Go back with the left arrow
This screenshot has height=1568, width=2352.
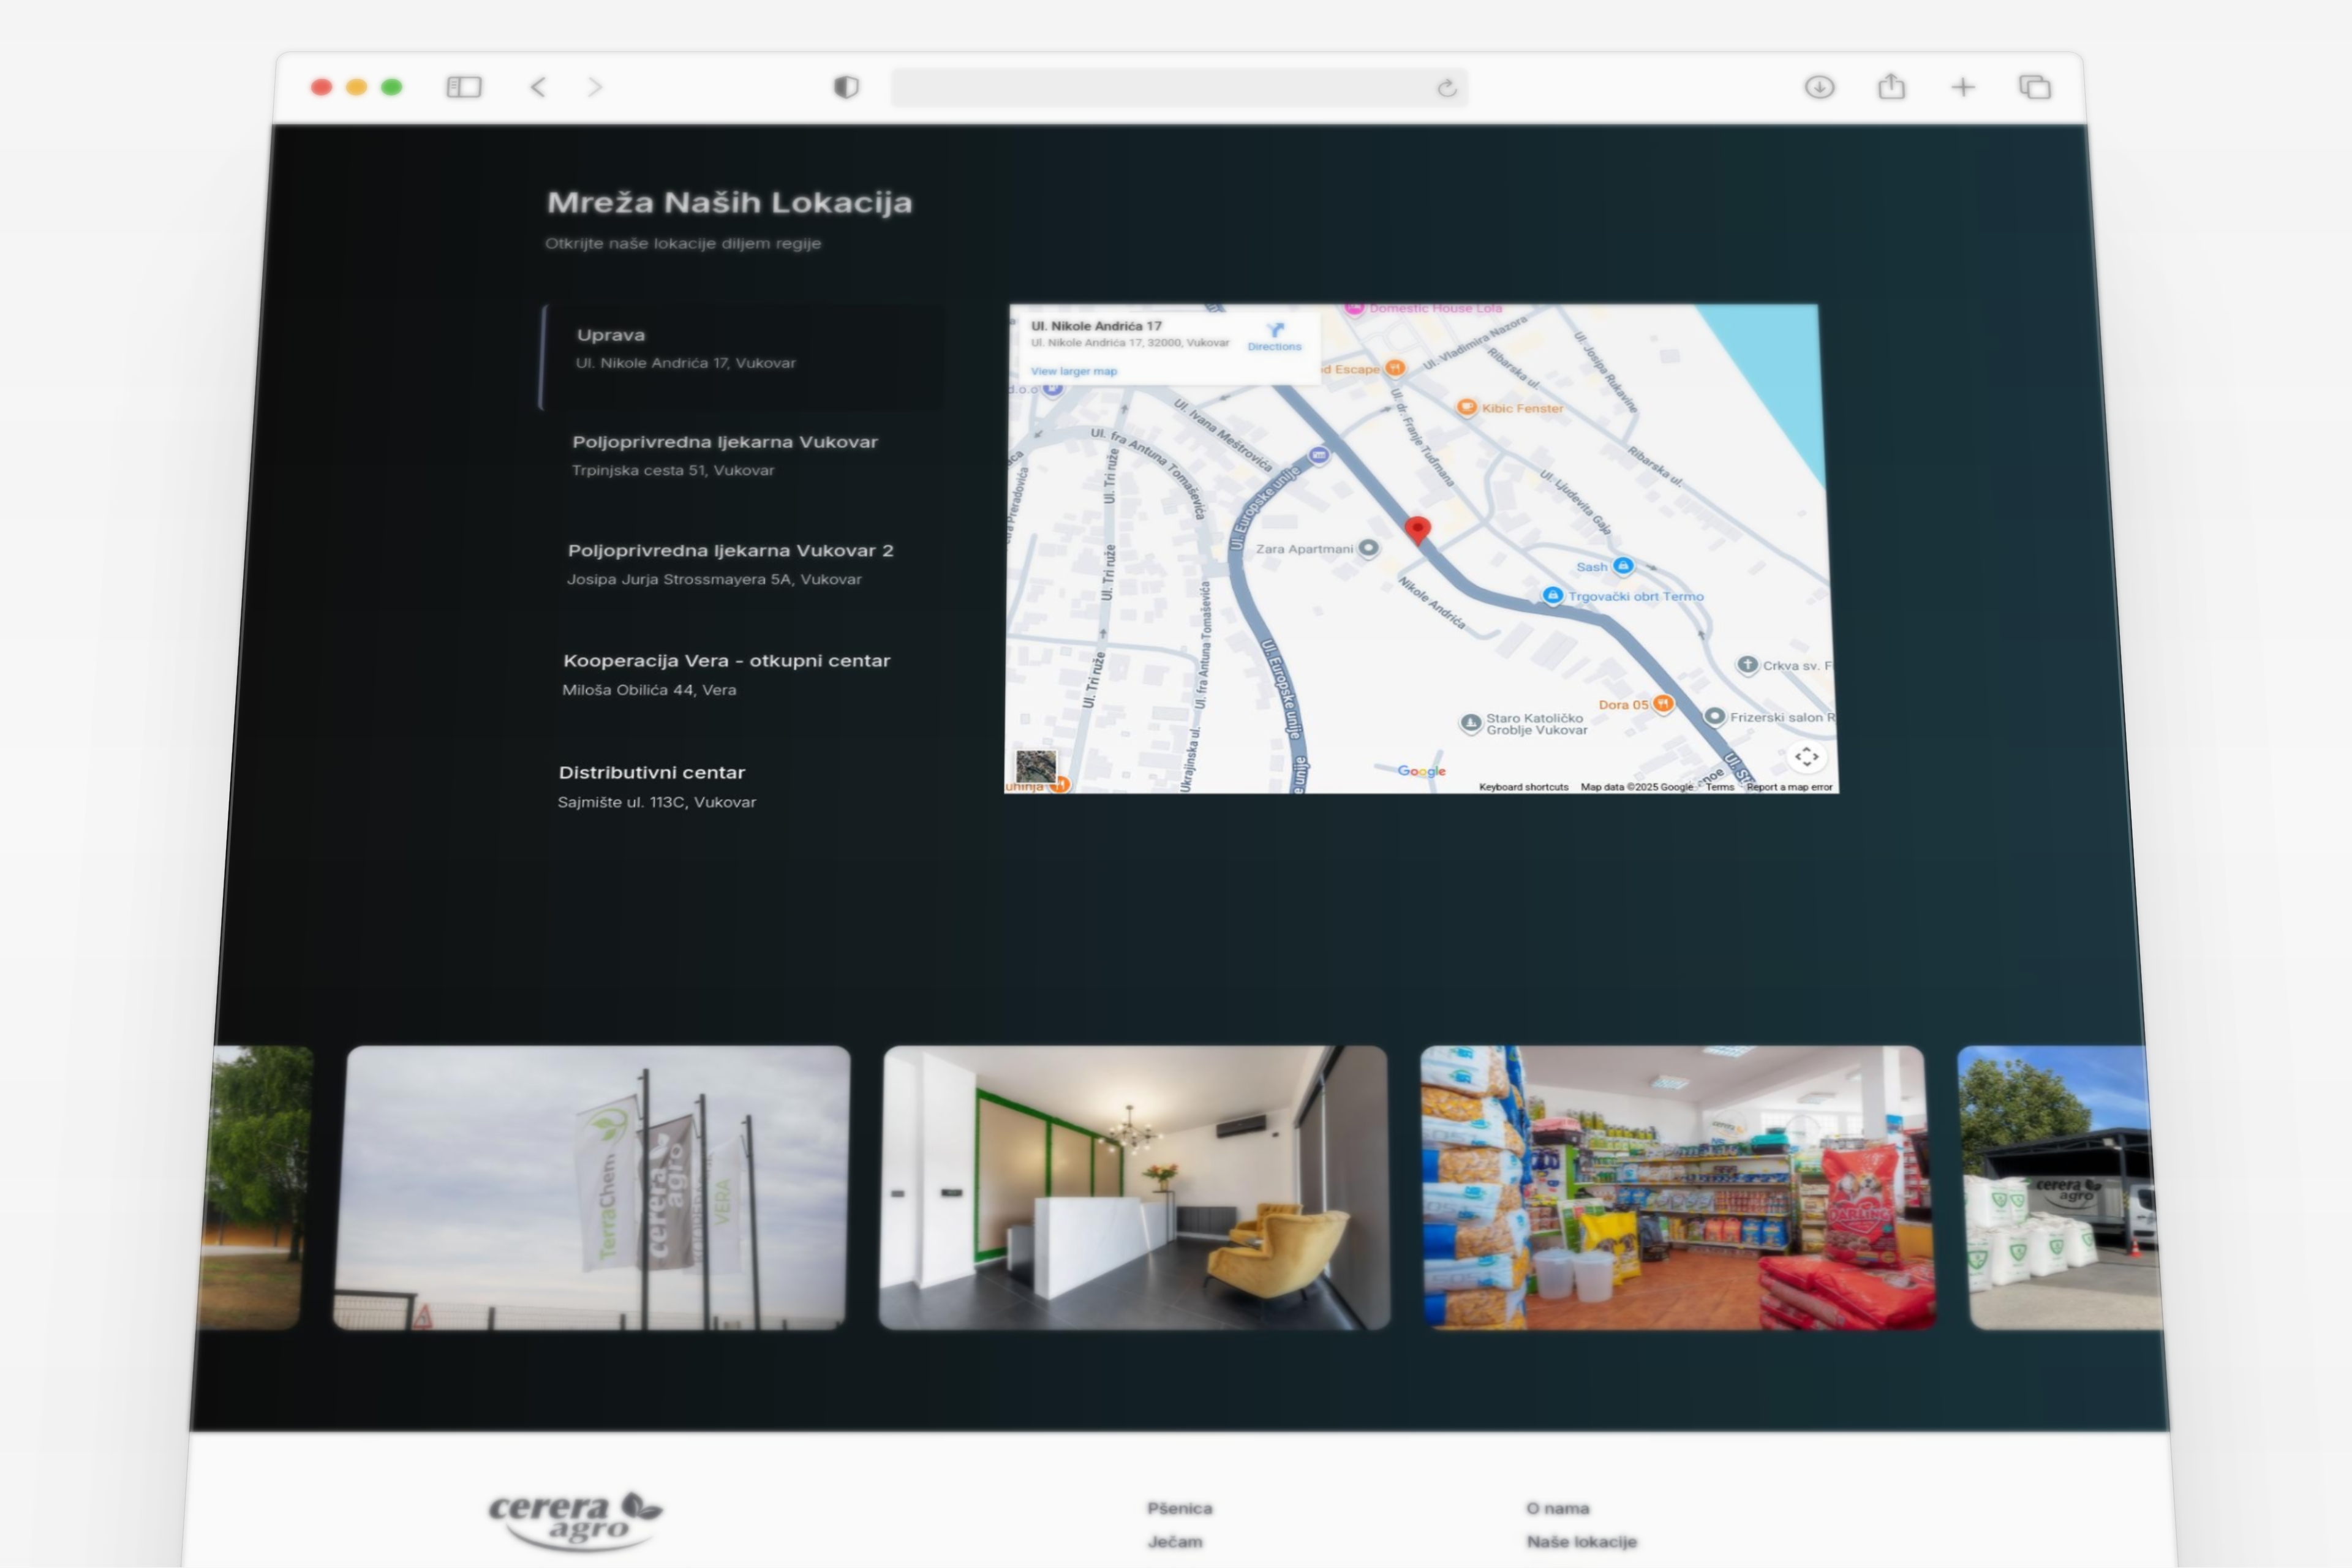[x=538, y=87]
